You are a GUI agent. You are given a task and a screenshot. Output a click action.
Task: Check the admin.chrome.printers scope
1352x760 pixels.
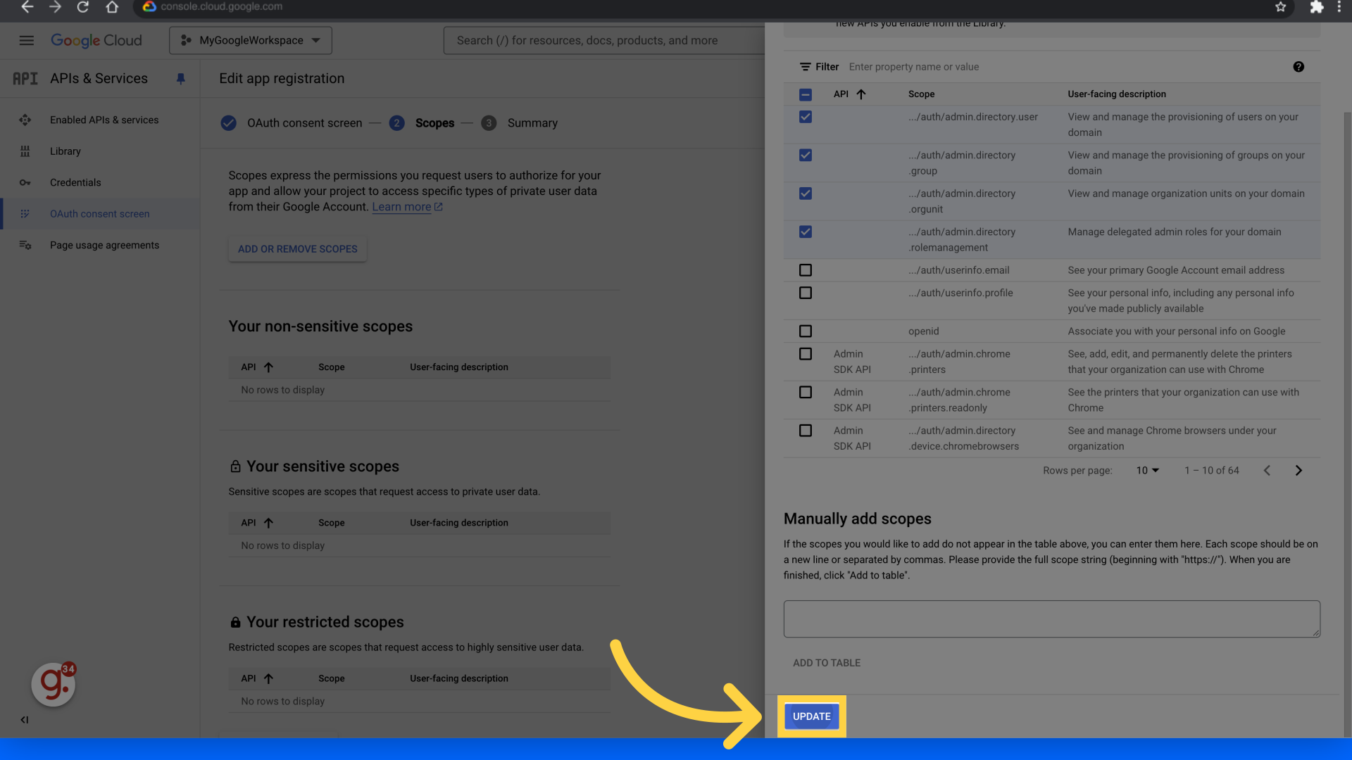pyautogui.click(x=806, y=354)
